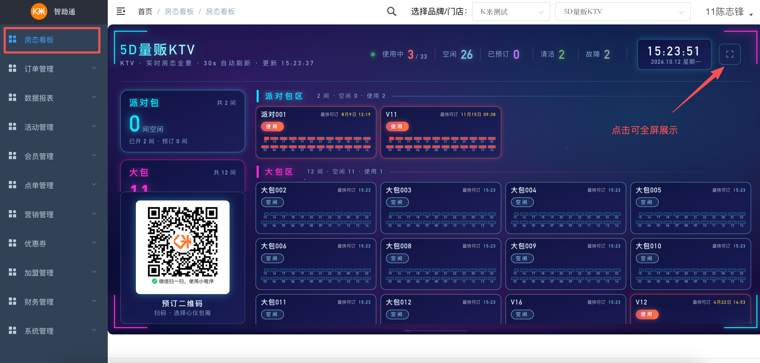The image size is (760, 363).
Task: Open 会员管理 sidebar menu
Action: [54, 156]
